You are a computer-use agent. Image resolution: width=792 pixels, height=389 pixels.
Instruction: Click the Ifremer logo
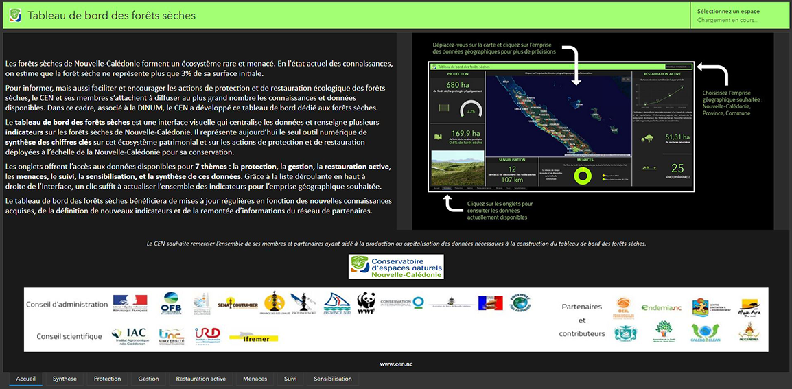coord(249,336)
